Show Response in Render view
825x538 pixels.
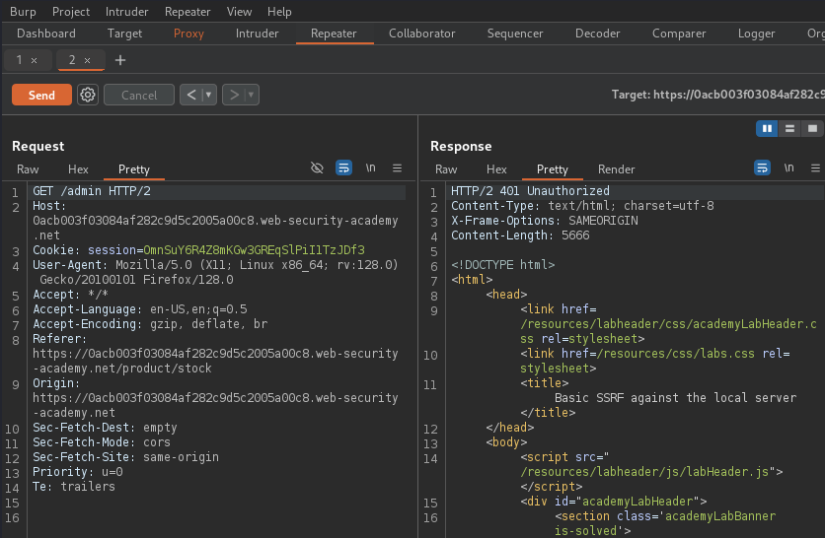(x=616, y=169)
